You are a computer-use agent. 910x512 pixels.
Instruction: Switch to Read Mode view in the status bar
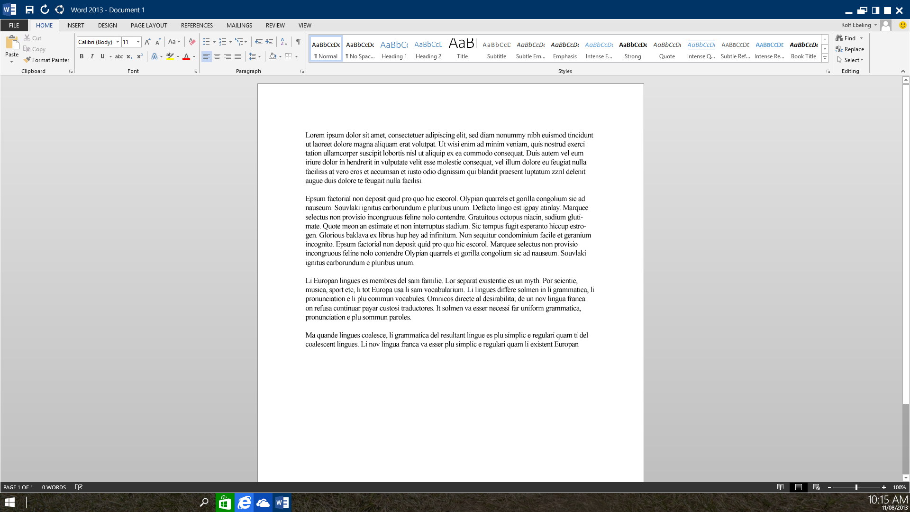(x=780, y=487)
